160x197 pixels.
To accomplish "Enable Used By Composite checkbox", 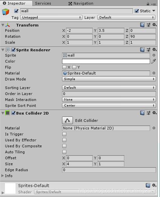I will (64, 146).
